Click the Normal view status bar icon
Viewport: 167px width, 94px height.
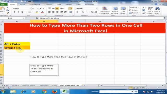tap(131, 88)
